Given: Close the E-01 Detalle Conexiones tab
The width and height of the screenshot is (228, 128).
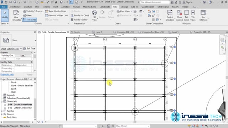Looking at the screenshot, I should tap(68, 32).
